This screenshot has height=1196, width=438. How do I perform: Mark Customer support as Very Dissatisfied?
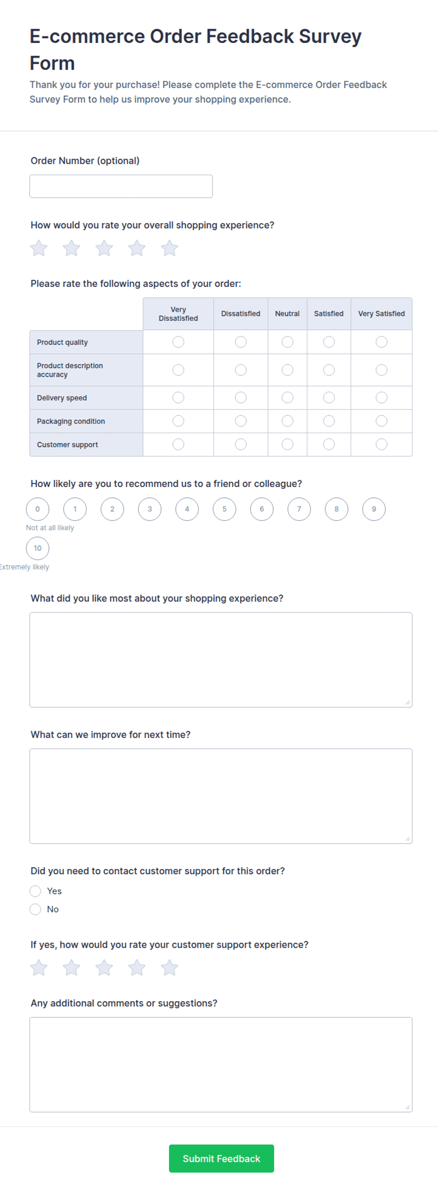[x=178, y=444]
